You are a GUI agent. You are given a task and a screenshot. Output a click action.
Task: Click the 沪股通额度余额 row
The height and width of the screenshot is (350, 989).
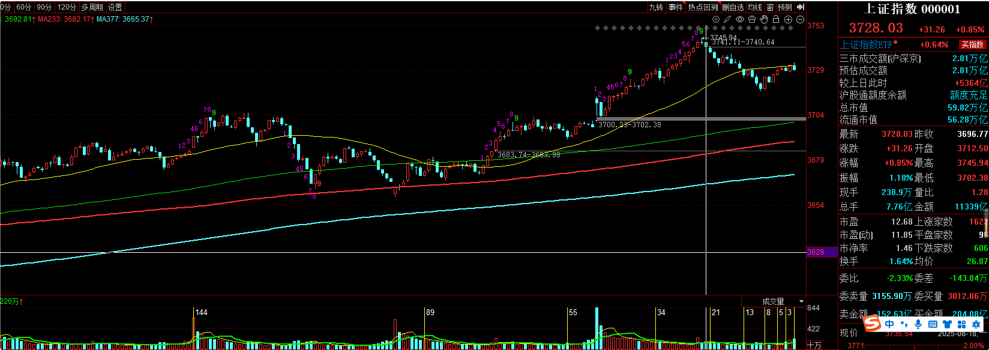[913, 95]
